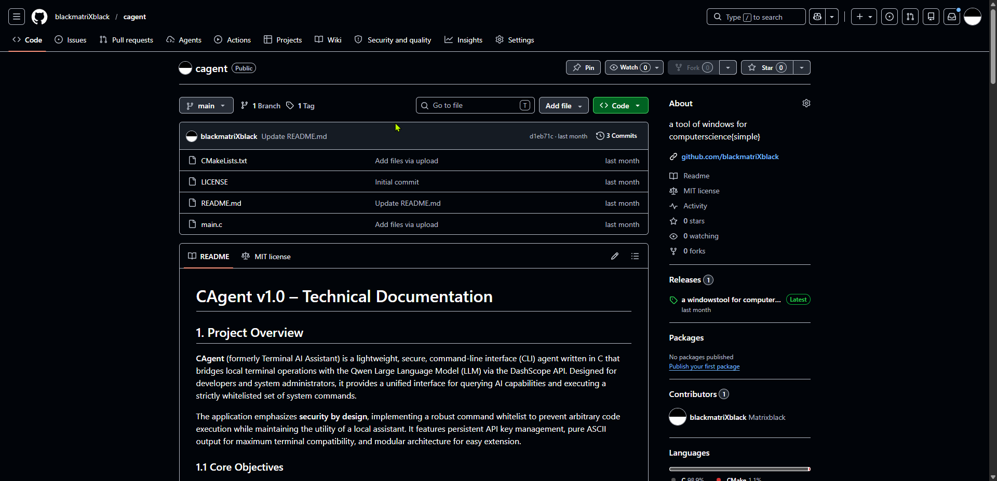View the Insights tab
The height and width of the screenshot is (481, 997).
coord(464,40)
